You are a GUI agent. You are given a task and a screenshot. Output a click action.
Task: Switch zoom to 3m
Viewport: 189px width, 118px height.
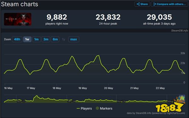[46, 39]
